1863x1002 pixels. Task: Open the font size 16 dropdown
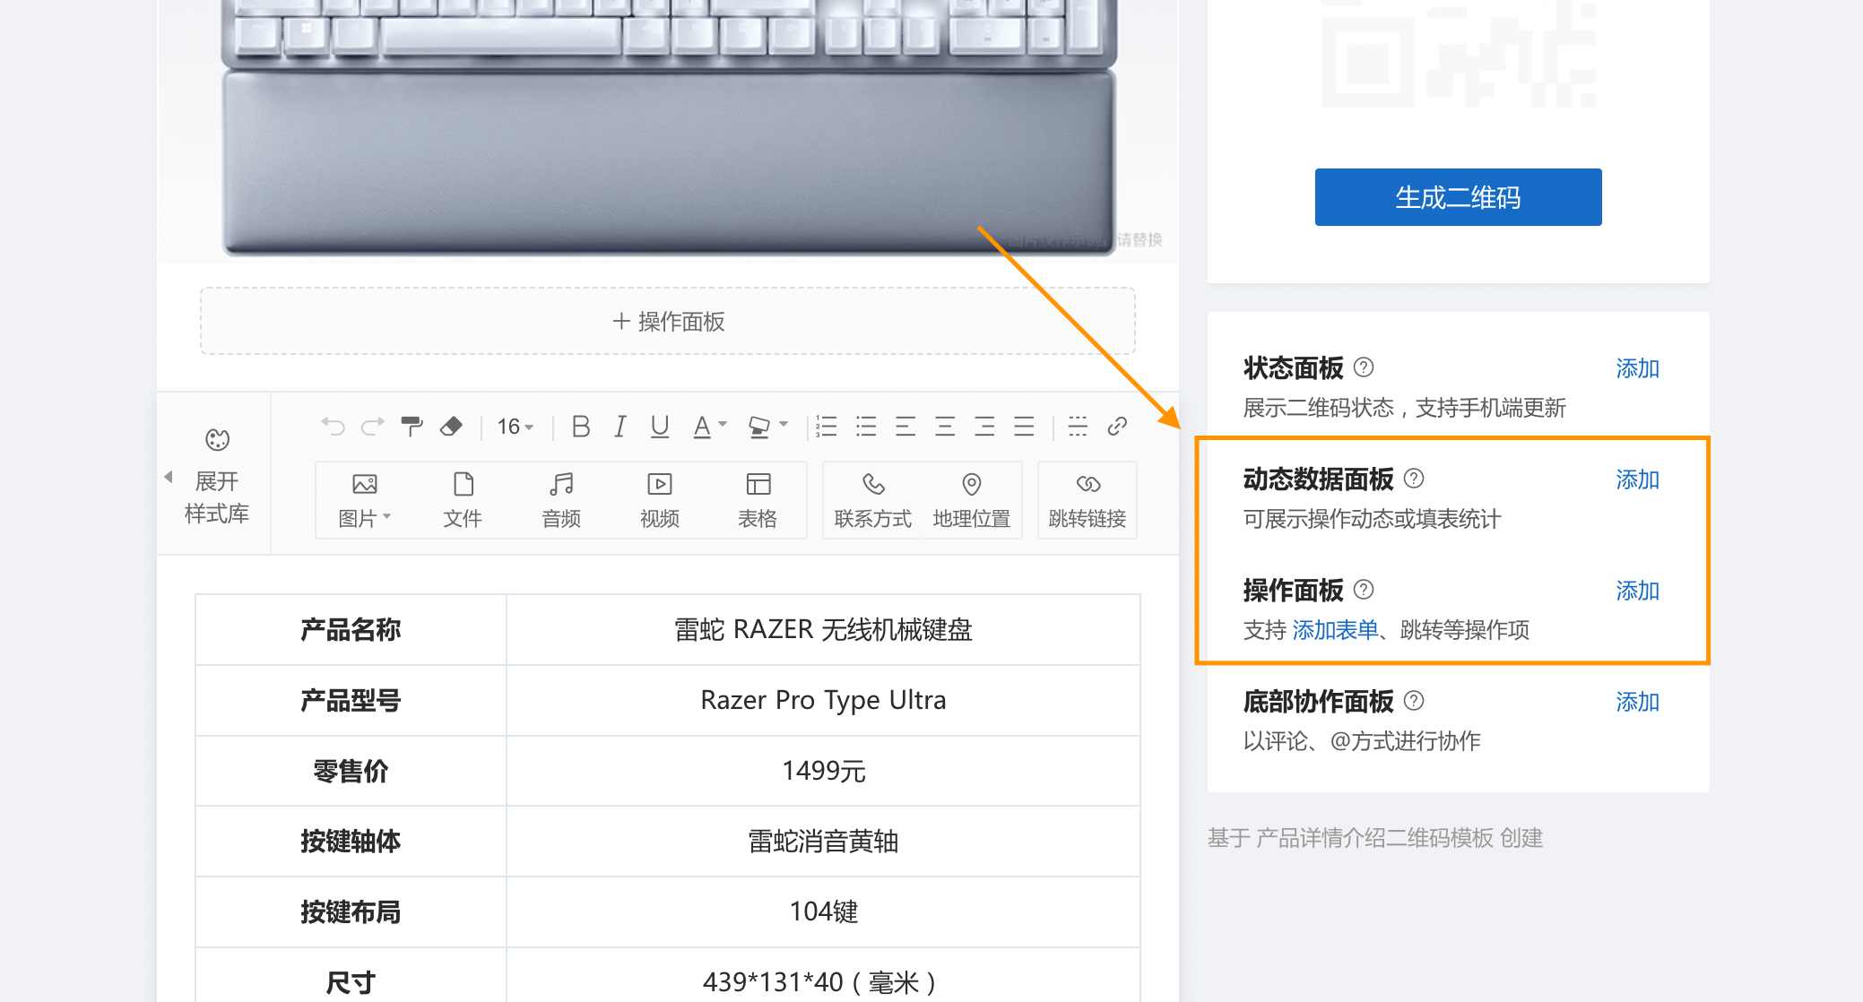point(516,427)
